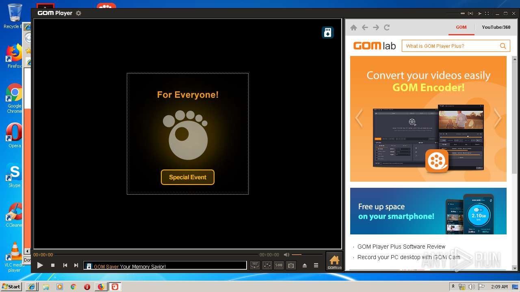Navigate back in side browser

[x=365, y=28]
